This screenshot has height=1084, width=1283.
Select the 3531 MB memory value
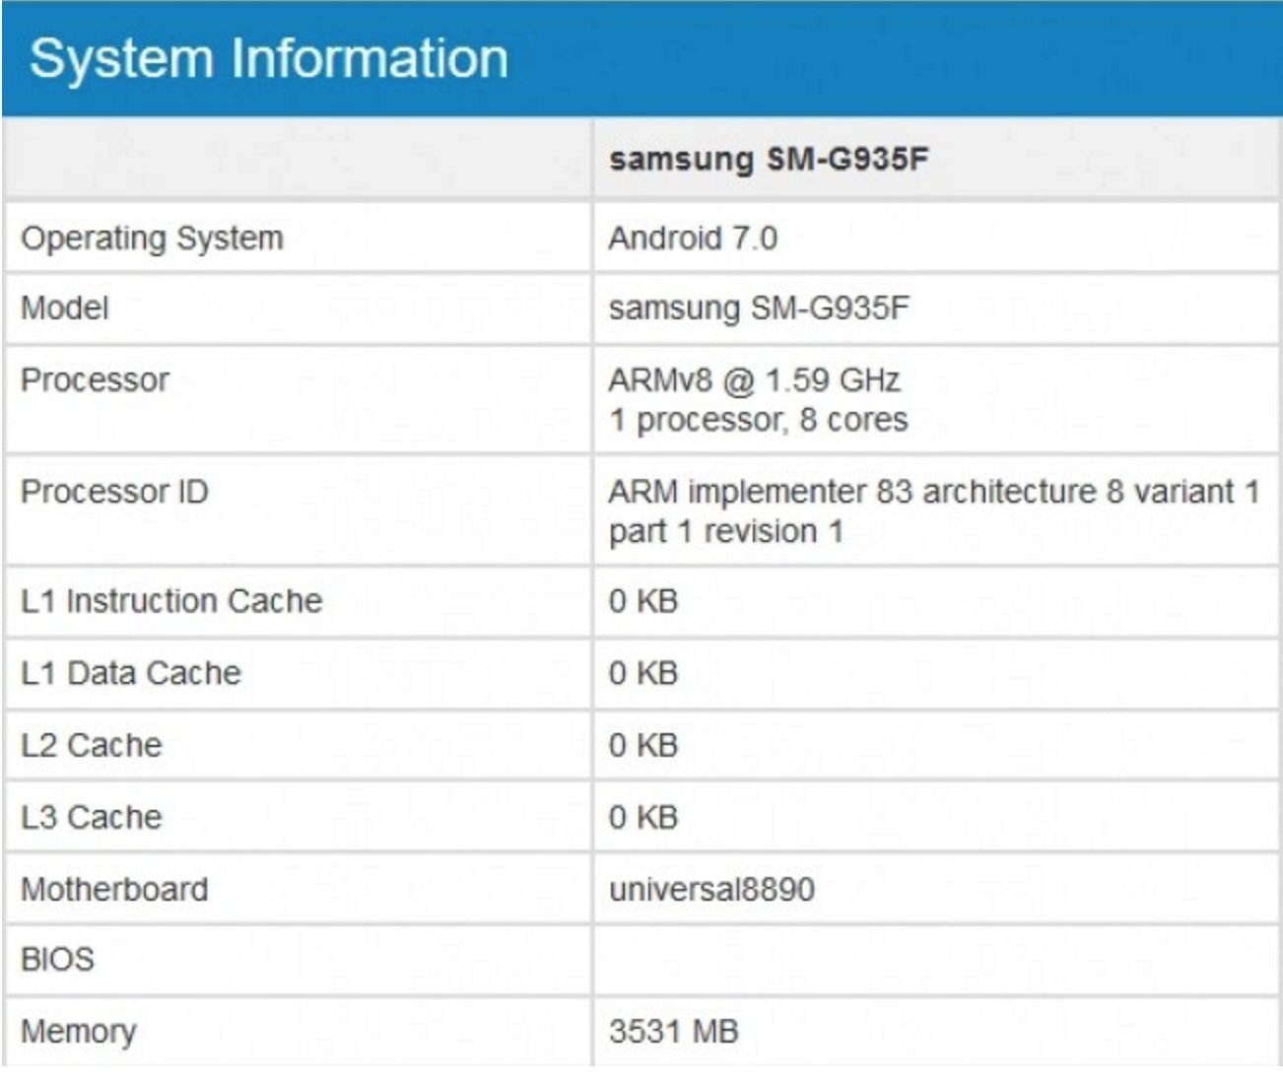673,1032
